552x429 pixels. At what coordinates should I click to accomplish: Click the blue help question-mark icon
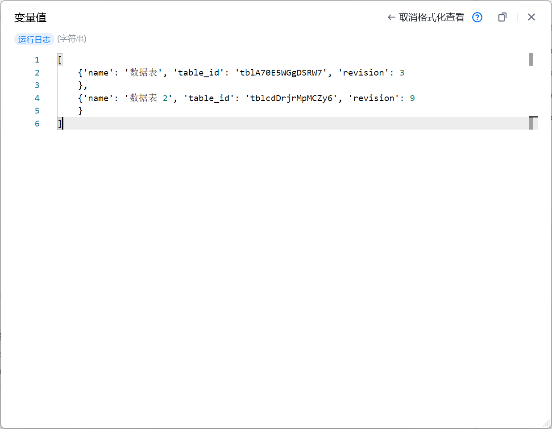pyautogui.click(x=477, y=17)
